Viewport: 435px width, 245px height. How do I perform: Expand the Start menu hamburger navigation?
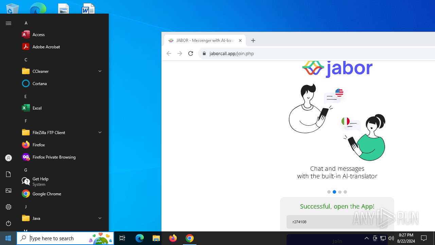[x=8, y=23]
